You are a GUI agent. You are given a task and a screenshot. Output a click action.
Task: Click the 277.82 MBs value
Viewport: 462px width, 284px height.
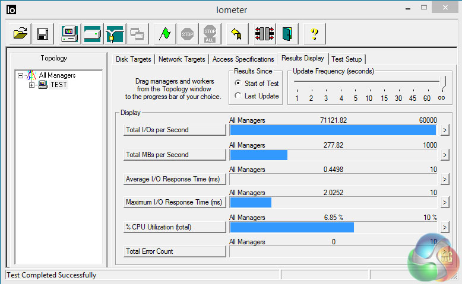333,145
